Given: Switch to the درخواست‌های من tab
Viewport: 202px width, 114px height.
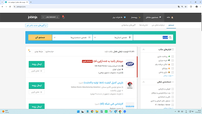Looking at the screenshot, I should [x=158, y=25].
